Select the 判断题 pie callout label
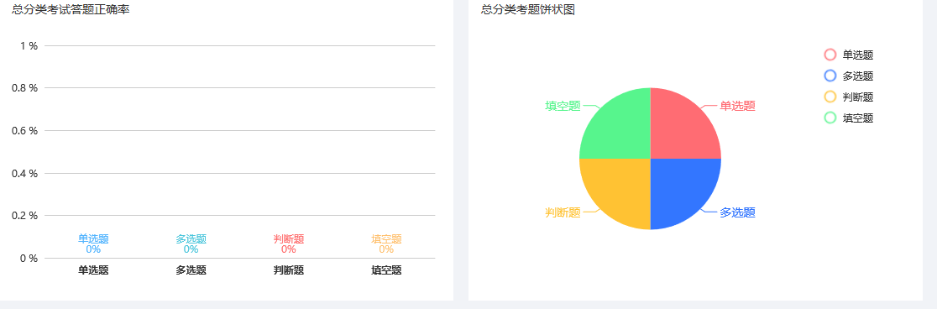937x309 pixels. pos(563,212)
